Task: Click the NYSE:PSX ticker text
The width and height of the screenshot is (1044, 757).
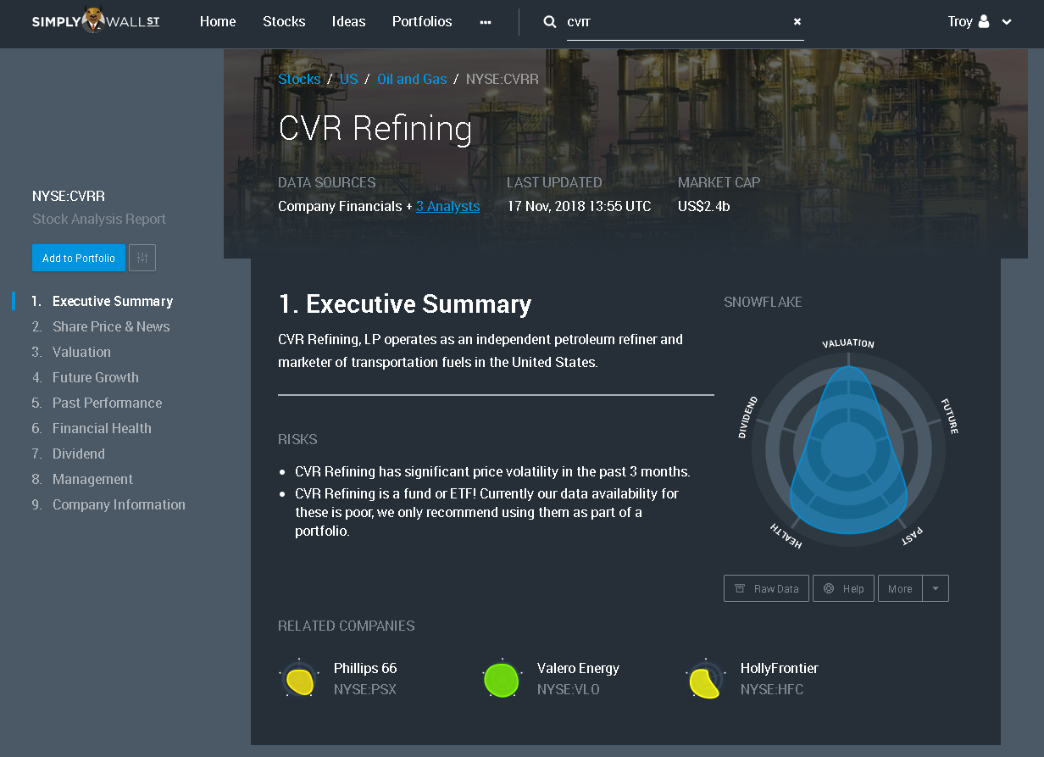Action: point(365,689)
